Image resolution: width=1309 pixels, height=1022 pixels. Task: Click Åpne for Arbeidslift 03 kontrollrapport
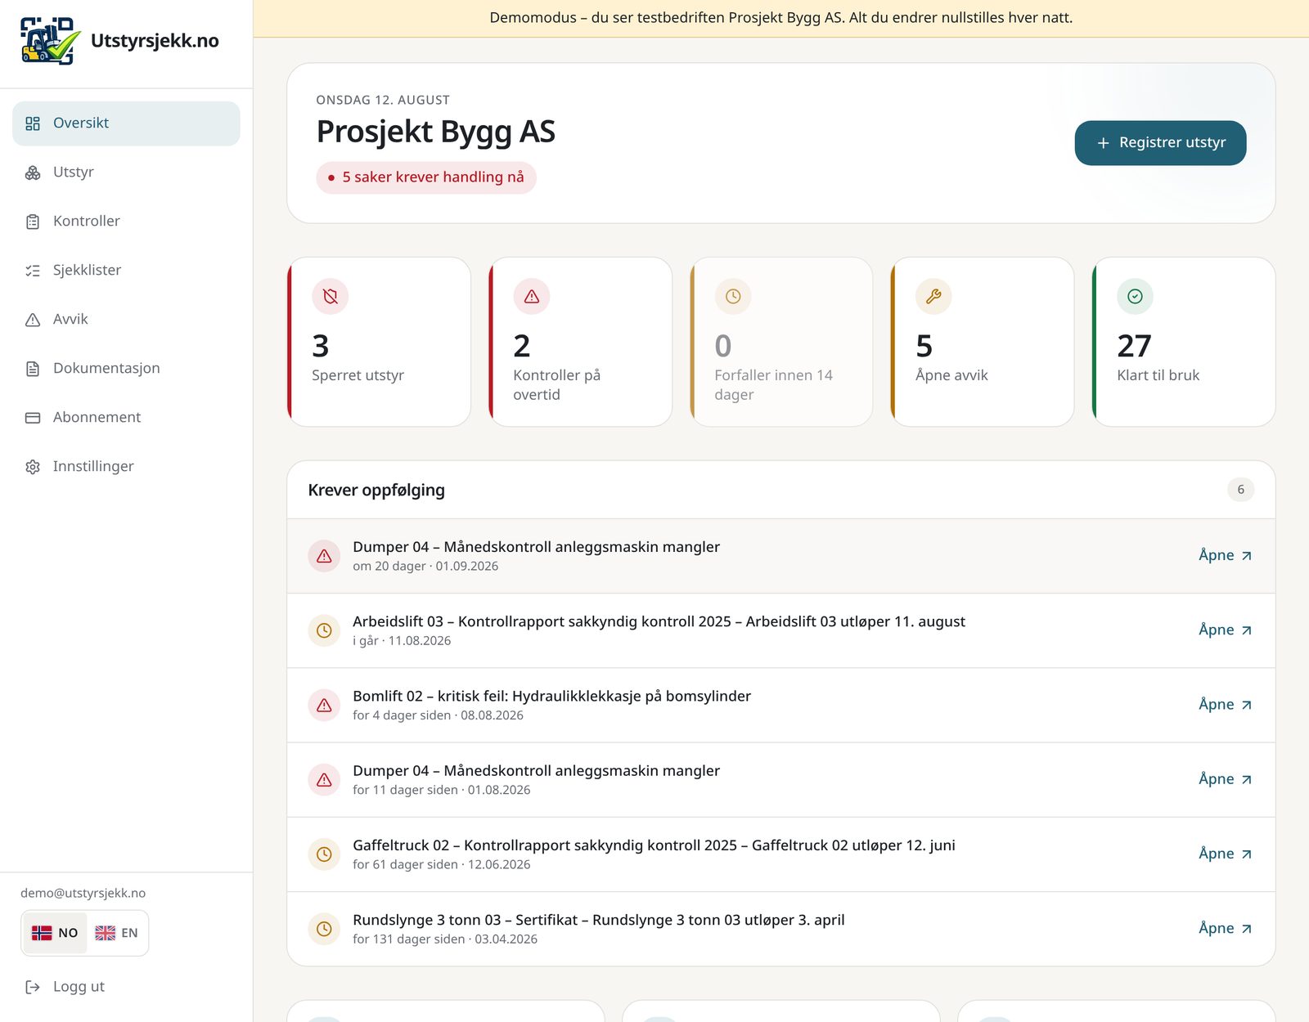pos(1225,630)
